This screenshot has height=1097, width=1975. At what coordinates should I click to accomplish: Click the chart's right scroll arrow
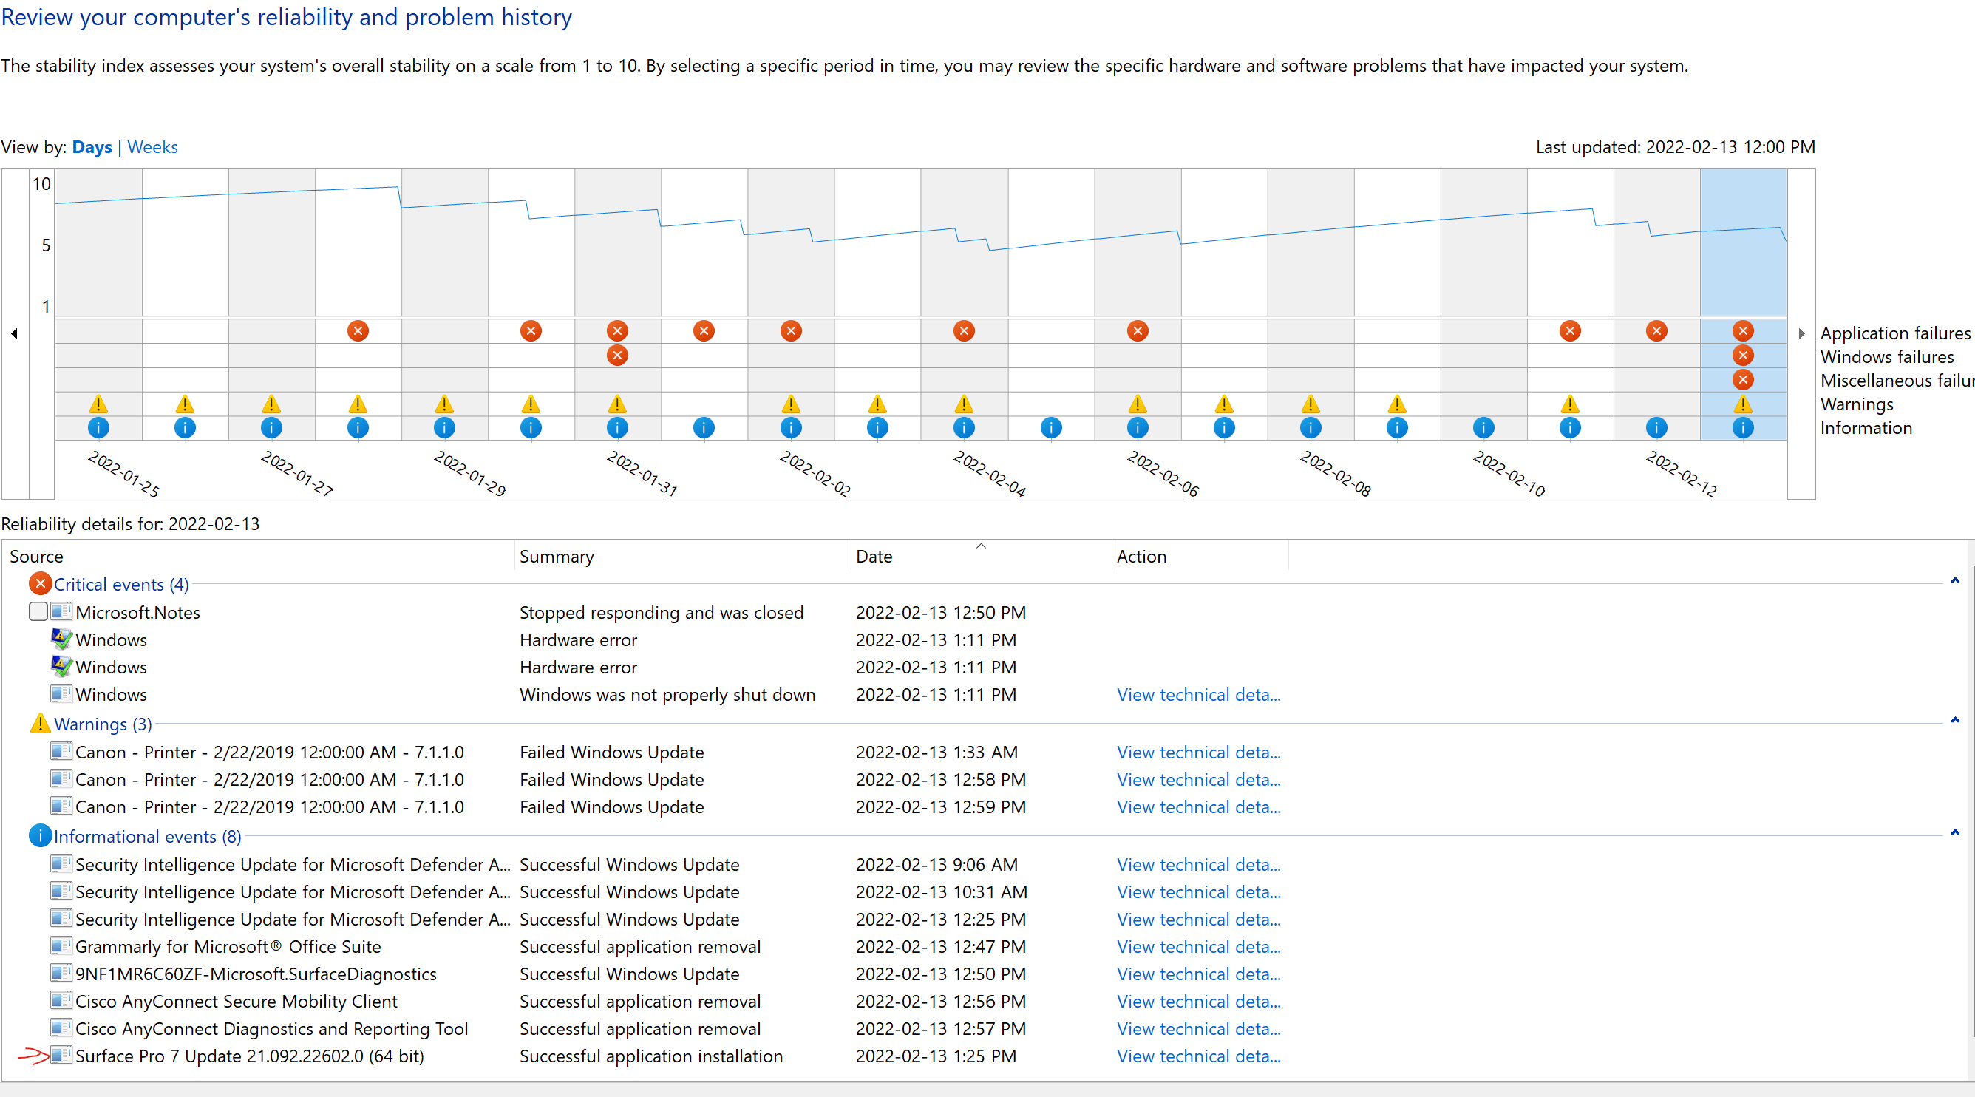[1802, 333]
